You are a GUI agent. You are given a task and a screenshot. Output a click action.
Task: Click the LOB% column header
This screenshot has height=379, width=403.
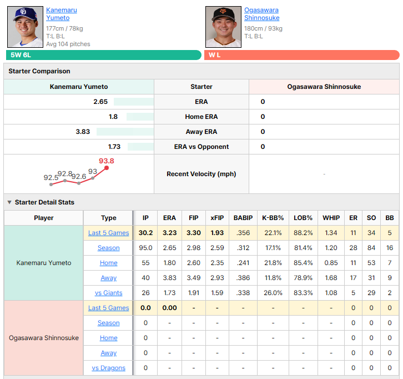pos(303,218)
